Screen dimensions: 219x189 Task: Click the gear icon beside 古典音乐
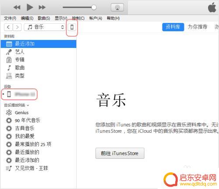(9, 128)
